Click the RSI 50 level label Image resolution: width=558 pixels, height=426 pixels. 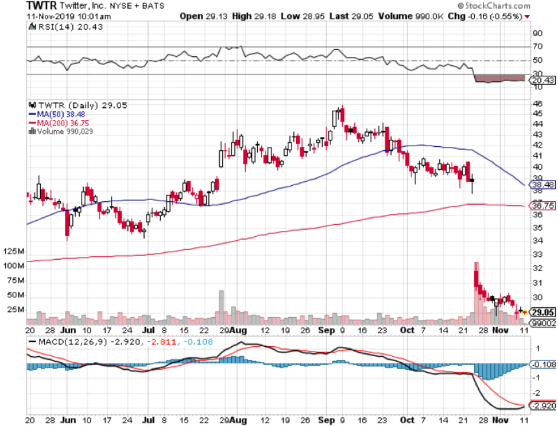537,60
